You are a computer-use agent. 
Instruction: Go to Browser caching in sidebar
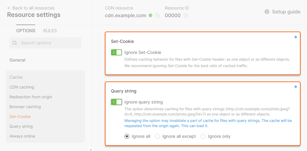click(25, 107)
